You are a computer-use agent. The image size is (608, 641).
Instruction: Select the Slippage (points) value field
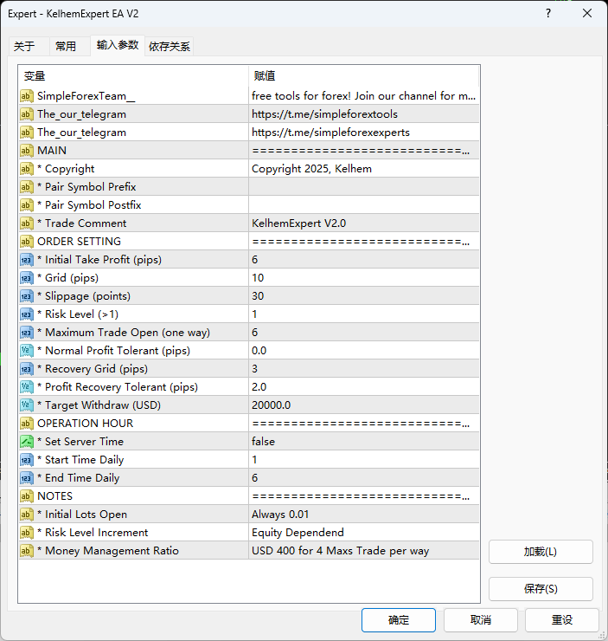[362, 296]
